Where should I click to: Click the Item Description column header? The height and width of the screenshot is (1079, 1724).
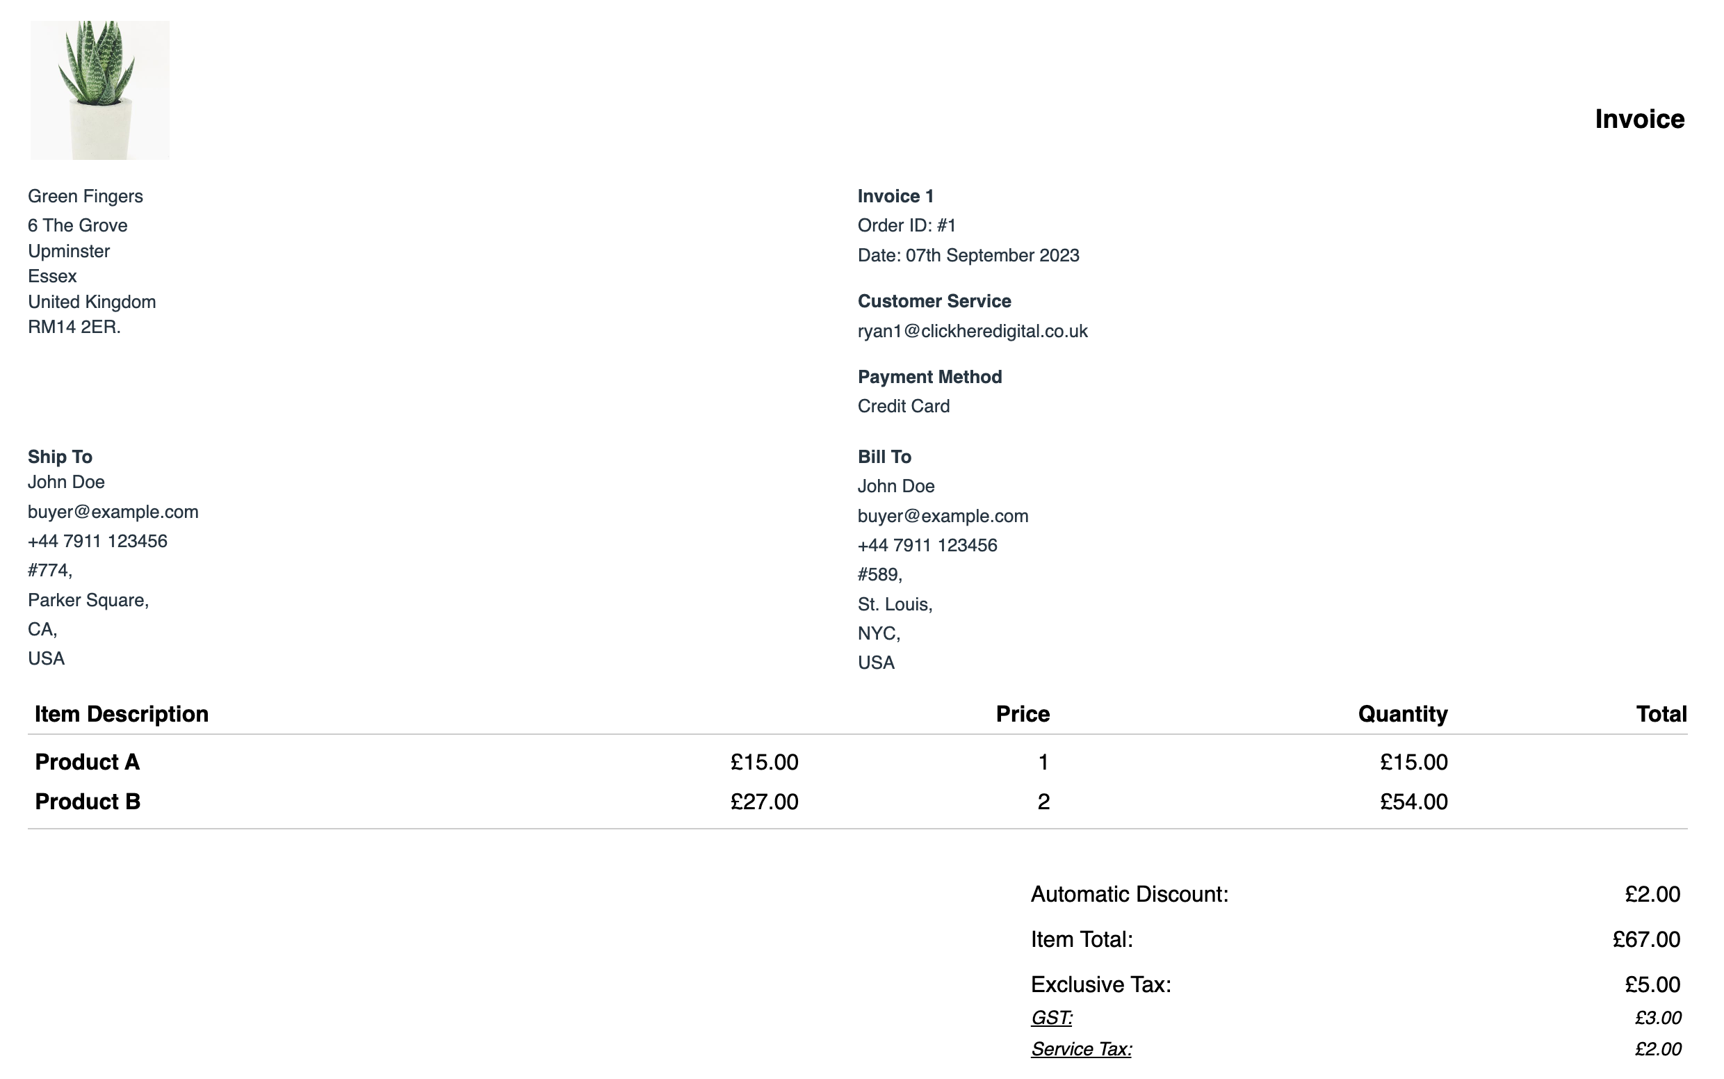122,713
